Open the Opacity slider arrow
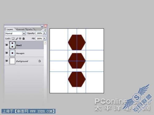 tap(44, 33)
